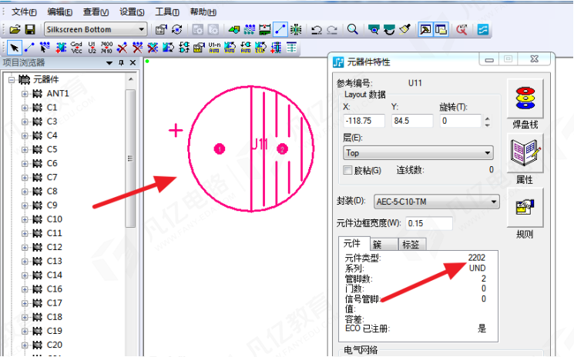Select the Swap Gate tool

point(183,48)
